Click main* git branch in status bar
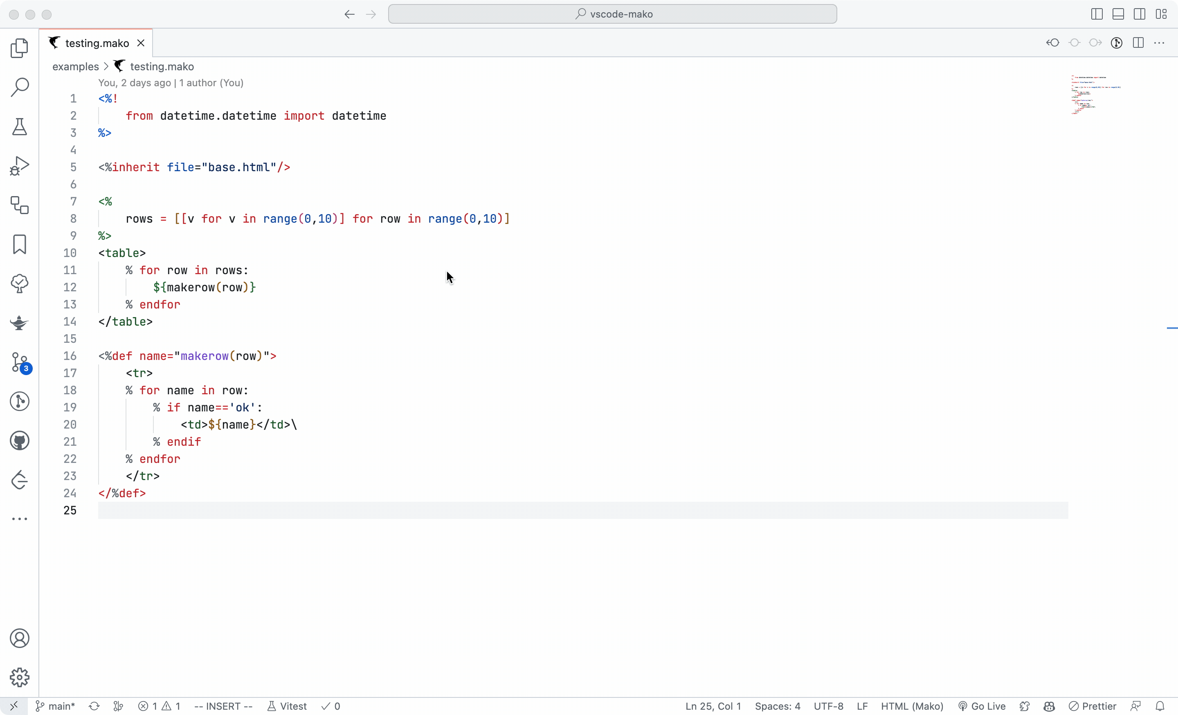Screen dimensions: 1178x715 click(56, 706)
